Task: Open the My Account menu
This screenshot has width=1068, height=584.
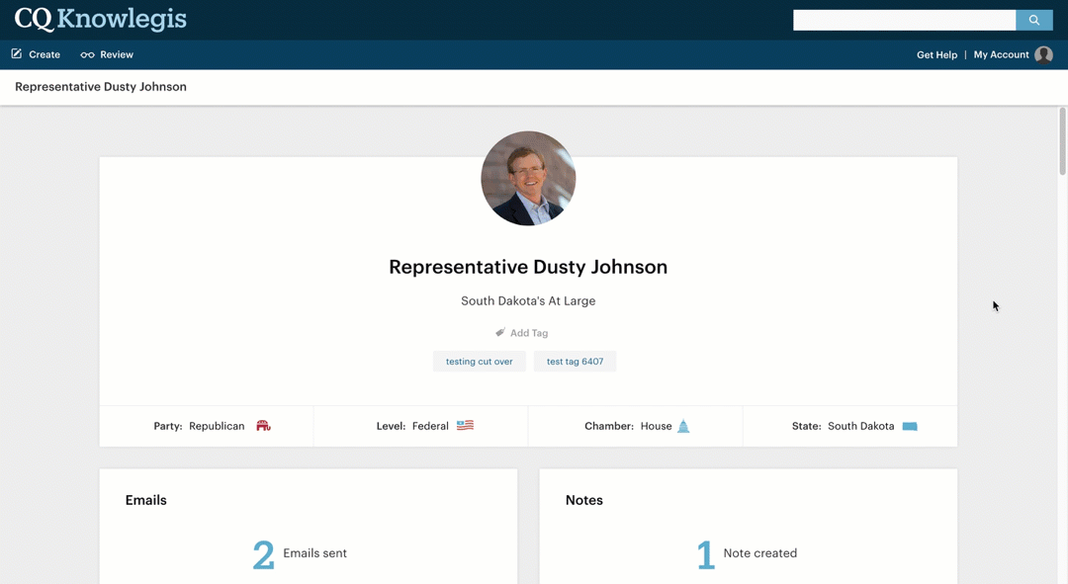Action: pos(1001,55)
